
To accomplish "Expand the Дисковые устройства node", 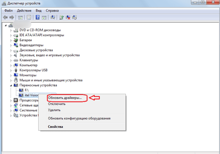I will tap(11, 50).
